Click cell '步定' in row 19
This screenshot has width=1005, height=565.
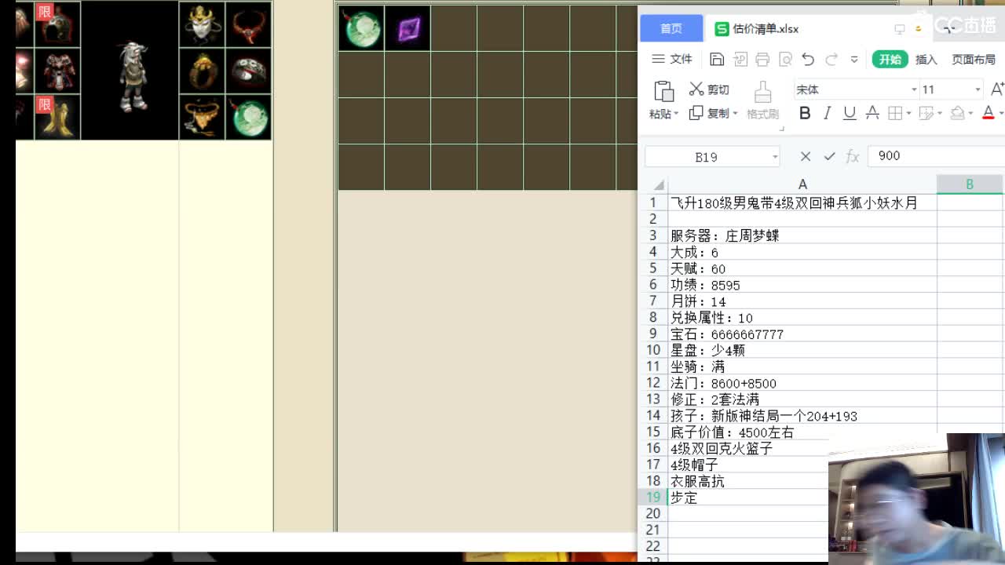point(747,498)
